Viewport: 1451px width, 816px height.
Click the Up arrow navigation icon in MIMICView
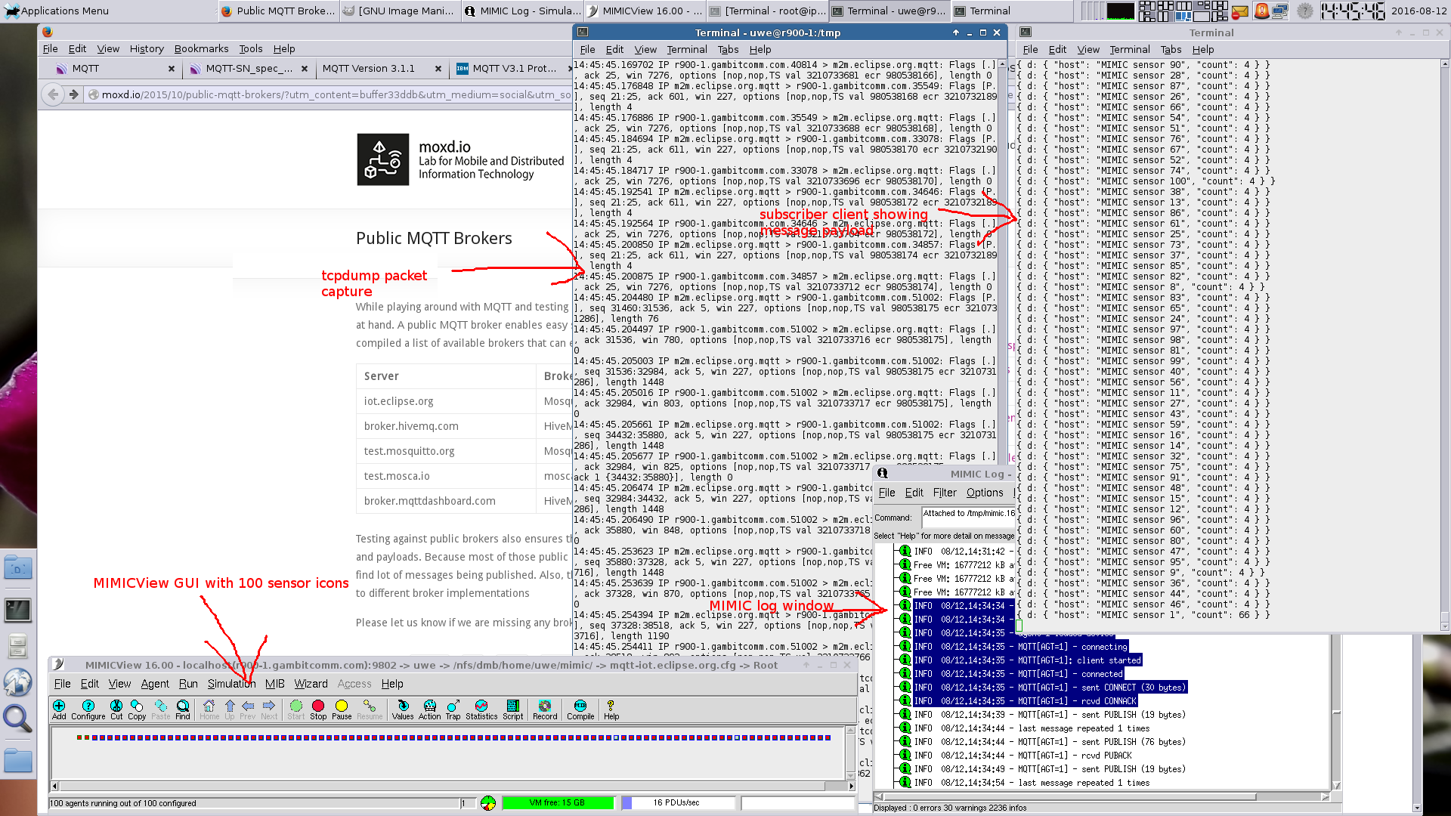point(230,709)
